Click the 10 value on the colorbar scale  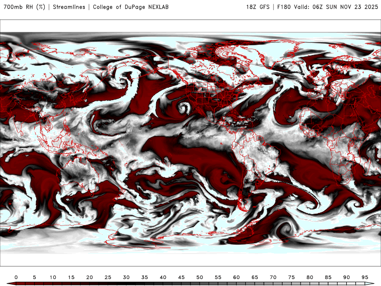pos(53,277)
